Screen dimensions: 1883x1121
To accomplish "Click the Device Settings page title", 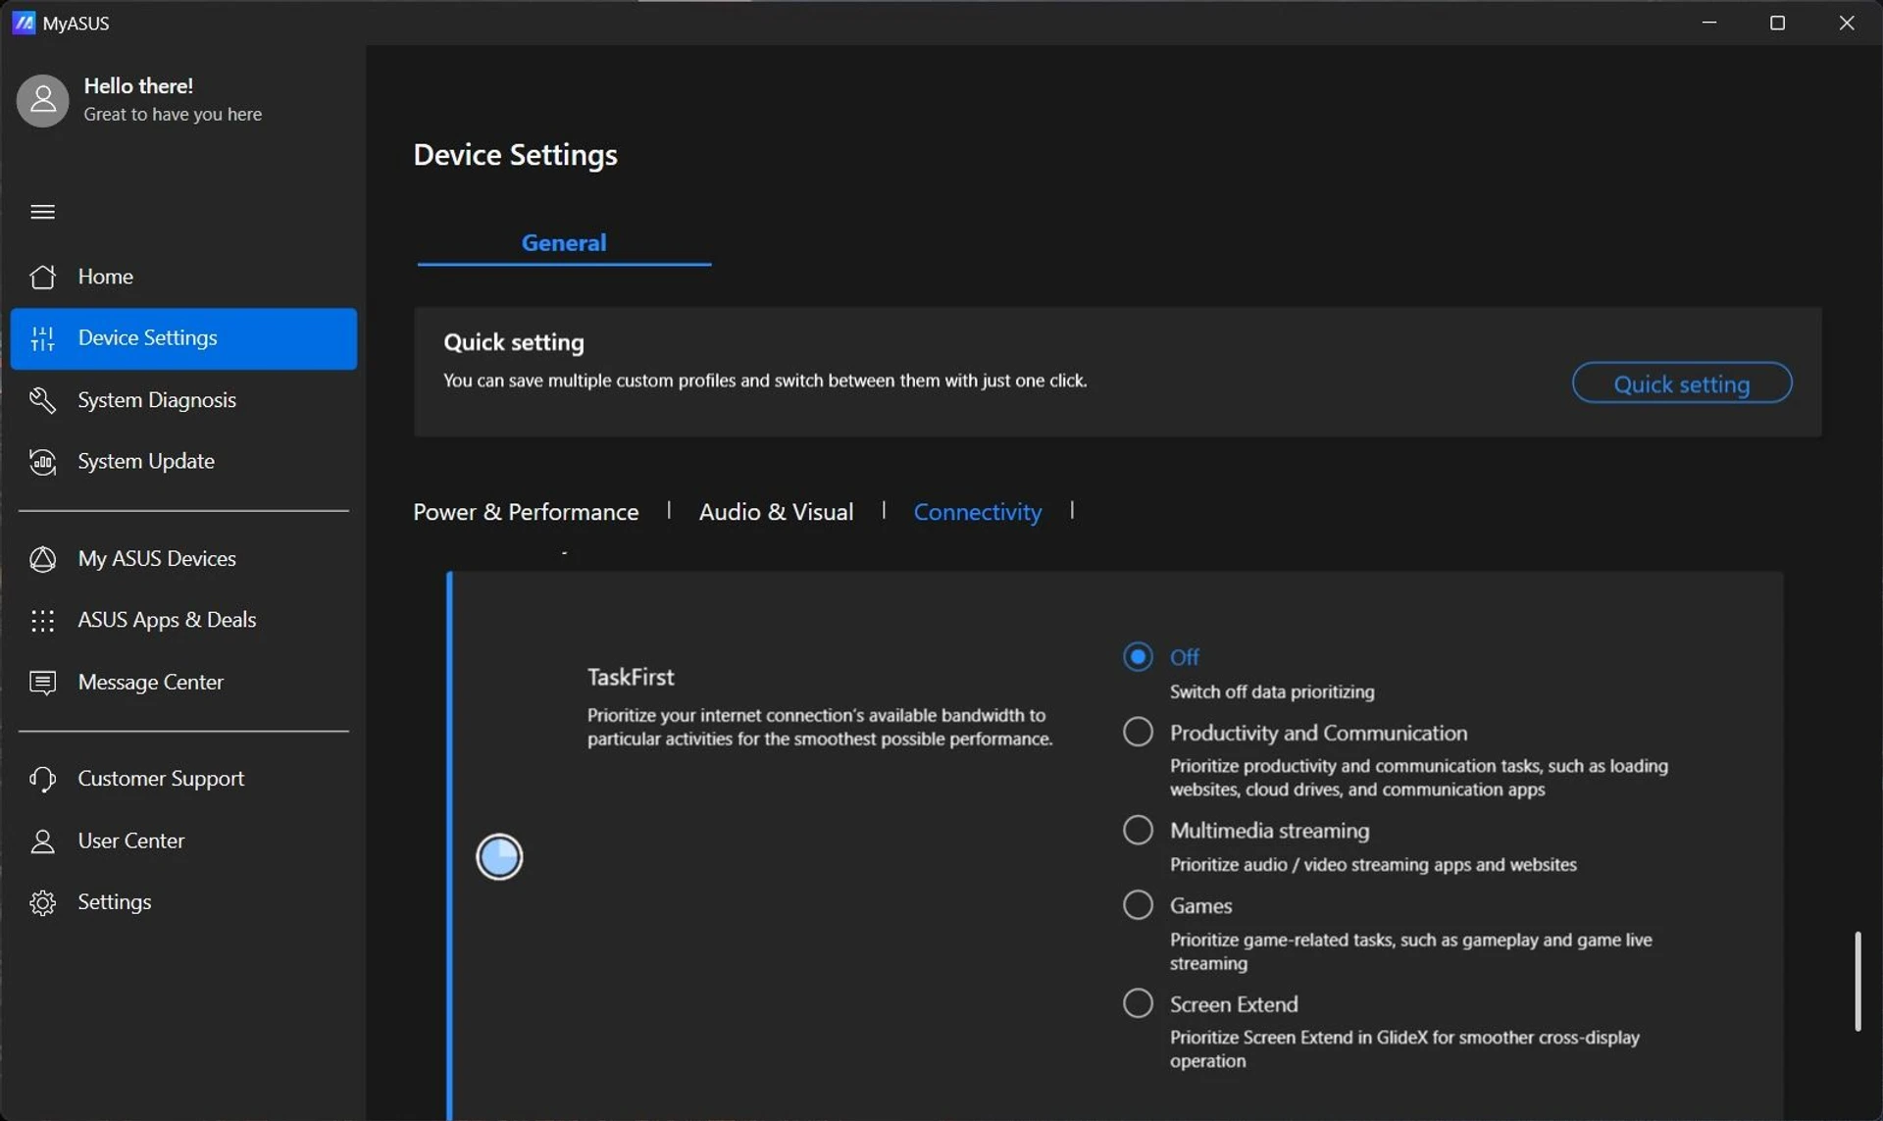I will click(515, 155).
